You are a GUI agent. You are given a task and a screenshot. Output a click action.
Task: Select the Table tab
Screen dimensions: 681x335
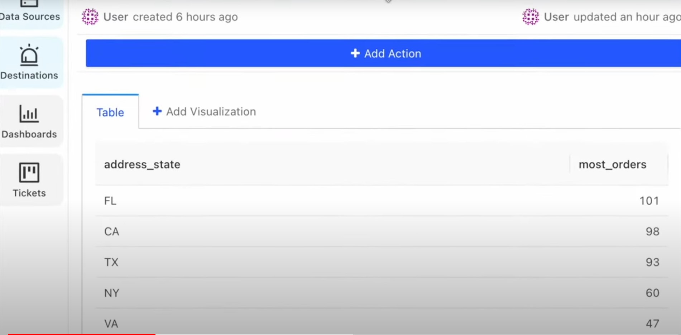tap(110, 112)
